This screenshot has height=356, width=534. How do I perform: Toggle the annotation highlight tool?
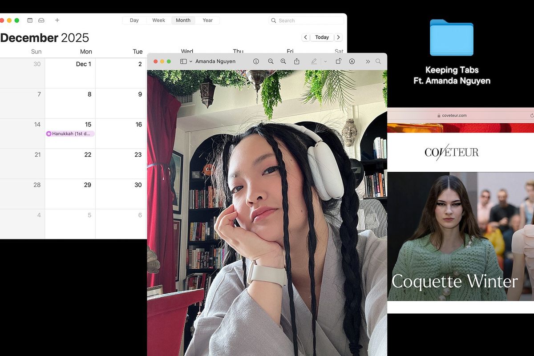351,61
